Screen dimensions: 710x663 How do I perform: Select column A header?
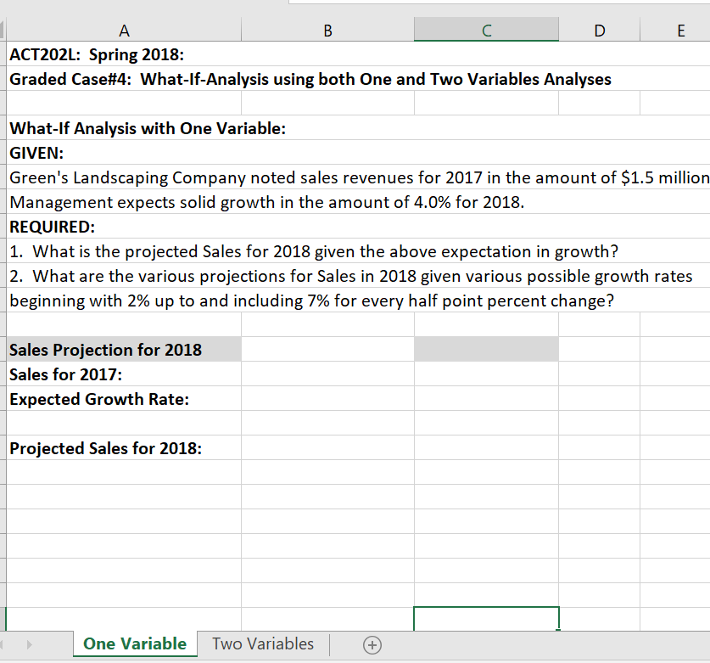(124, 31)
